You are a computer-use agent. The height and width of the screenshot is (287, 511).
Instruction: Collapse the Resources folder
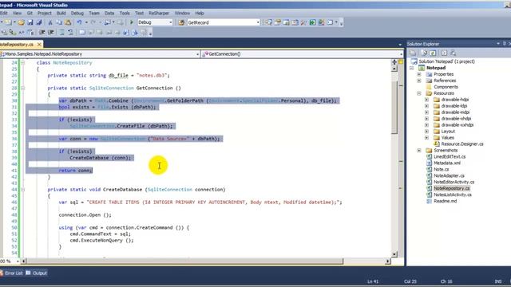(419, 93)
